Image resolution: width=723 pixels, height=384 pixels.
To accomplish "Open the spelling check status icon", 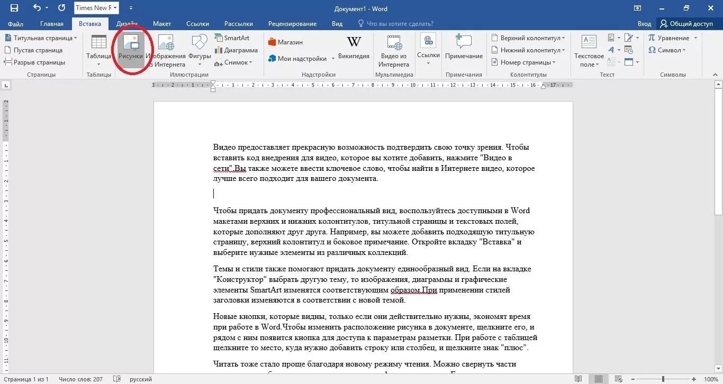I will coord(117,379).
